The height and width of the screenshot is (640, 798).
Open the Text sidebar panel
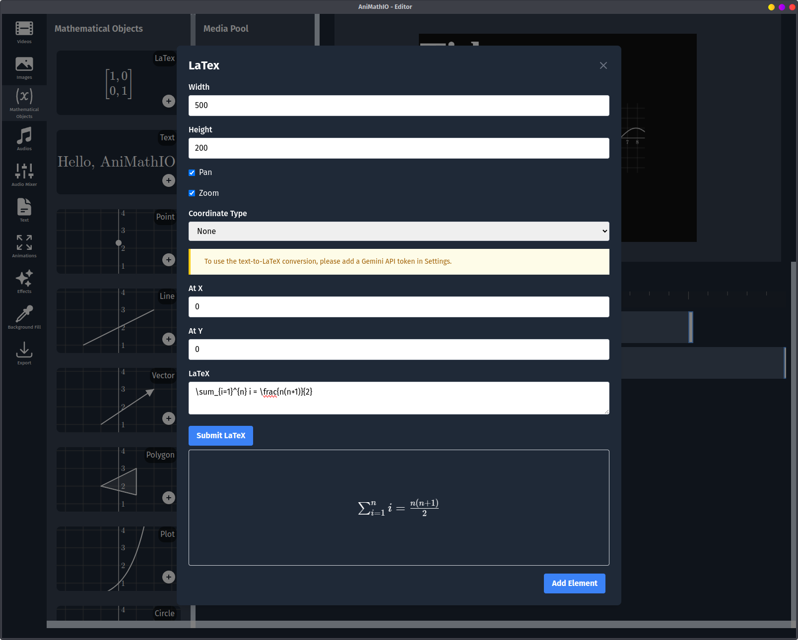(x=24, y=210)
